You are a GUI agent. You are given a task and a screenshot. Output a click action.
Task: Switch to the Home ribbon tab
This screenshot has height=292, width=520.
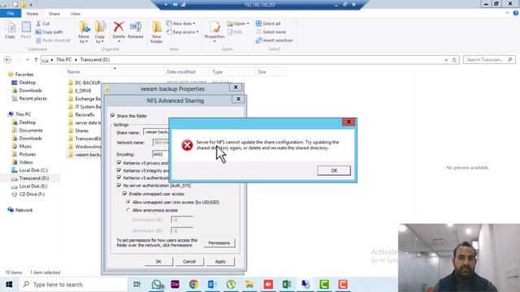pyautogui.click(x=32, y=14)
